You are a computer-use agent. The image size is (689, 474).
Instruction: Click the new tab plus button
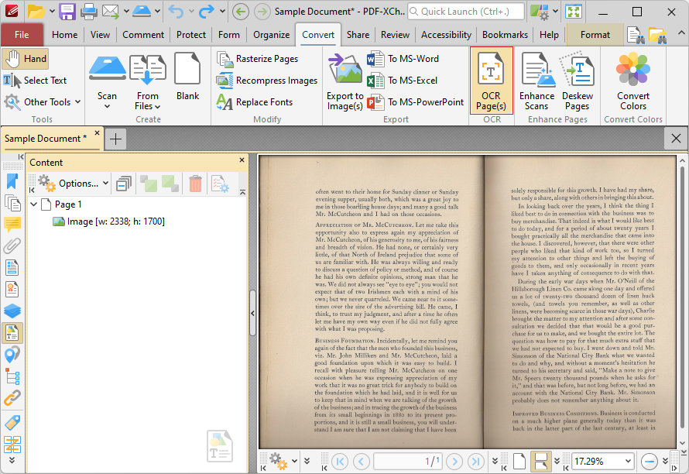pyautogui.click(x=115, y=139)
